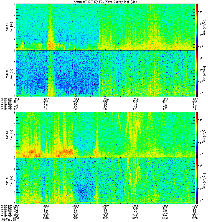The height and width of the screenshot is (222, 208).
Task: Click the THC B⊥ freq [Hz] axis label
Action: 9,135
